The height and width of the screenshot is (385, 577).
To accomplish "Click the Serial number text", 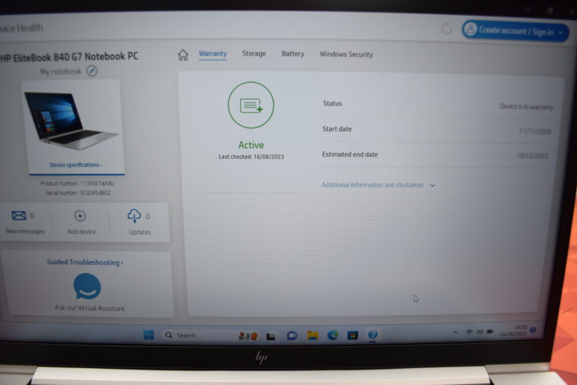I will pos(78,193).
